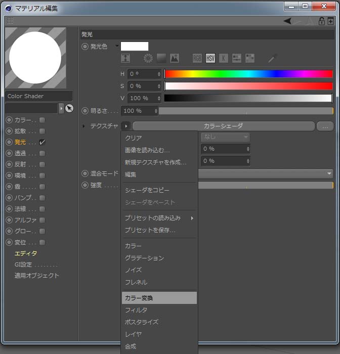Open the color swatches icon
Image resolution: width=340 pixels, height=354 pixels.
click(250, 58)
